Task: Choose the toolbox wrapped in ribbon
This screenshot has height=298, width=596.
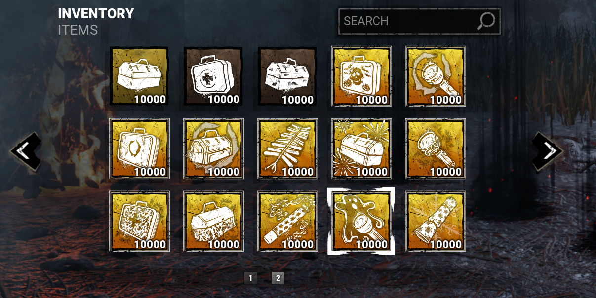Action: (213, 149)
